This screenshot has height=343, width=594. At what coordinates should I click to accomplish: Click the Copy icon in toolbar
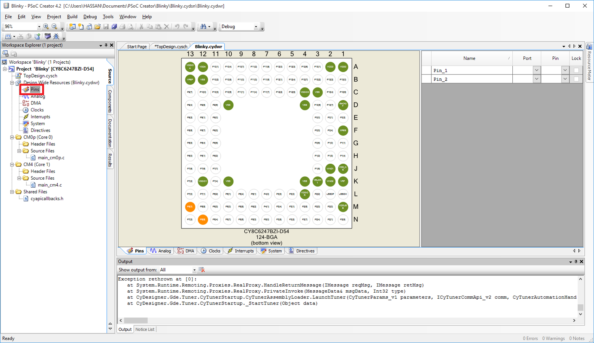click(x=150, y=27)
